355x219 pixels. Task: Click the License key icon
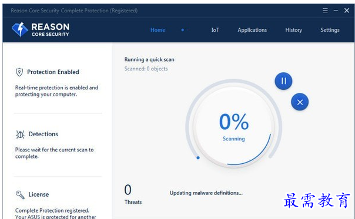(x=20, y=194)
